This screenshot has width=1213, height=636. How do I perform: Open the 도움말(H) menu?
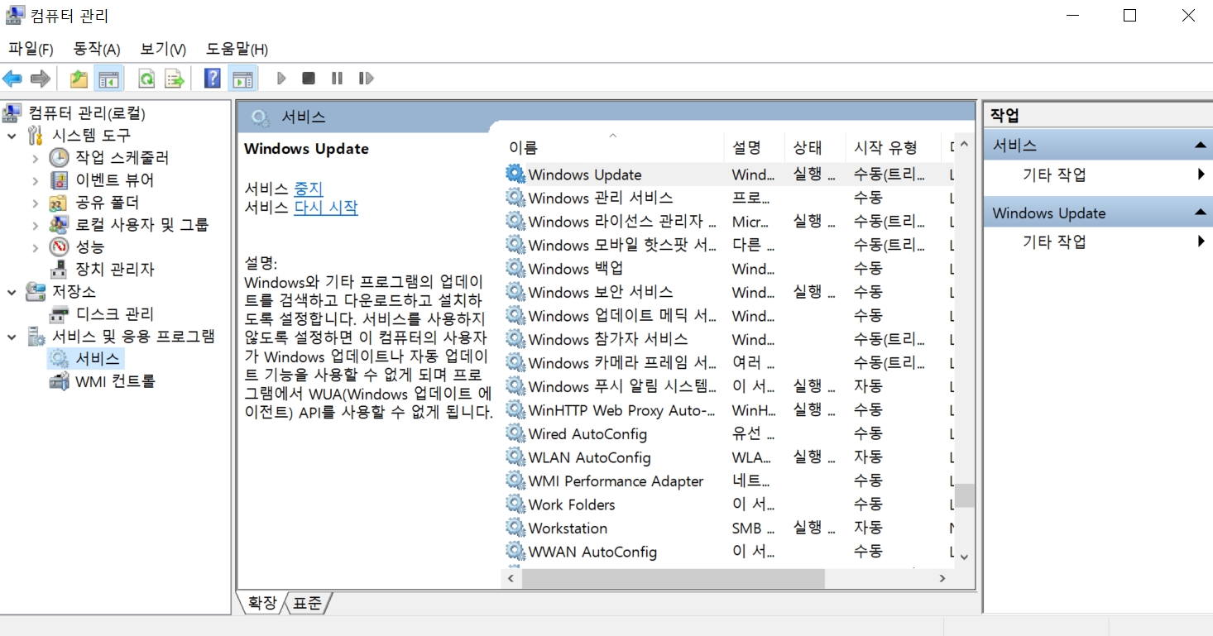coord(237,49)
